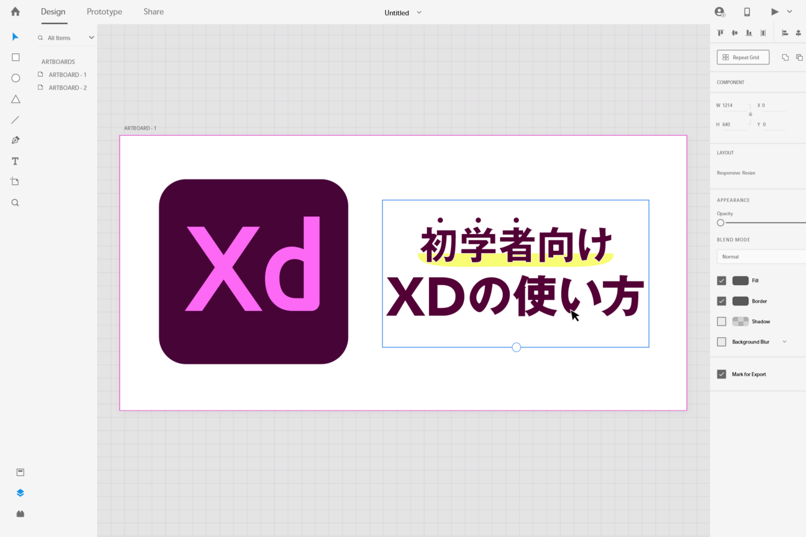Open the Shadow color swatch

click(x=740, y=321)
